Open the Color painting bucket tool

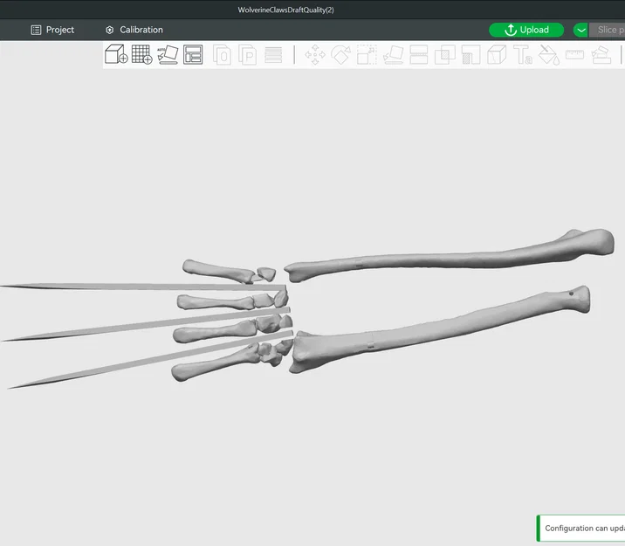pos(549,55)
